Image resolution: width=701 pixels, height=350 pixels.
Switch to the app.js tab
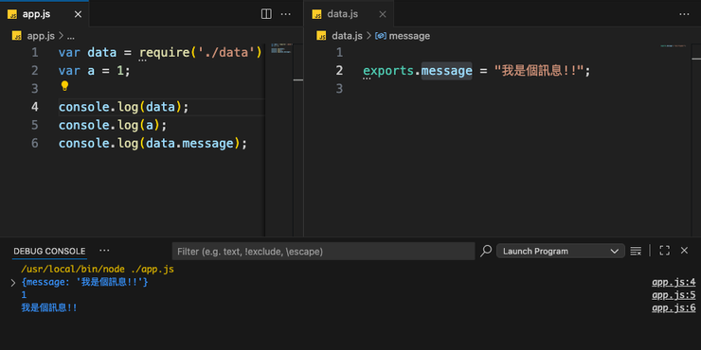click(x=36, y=14)
